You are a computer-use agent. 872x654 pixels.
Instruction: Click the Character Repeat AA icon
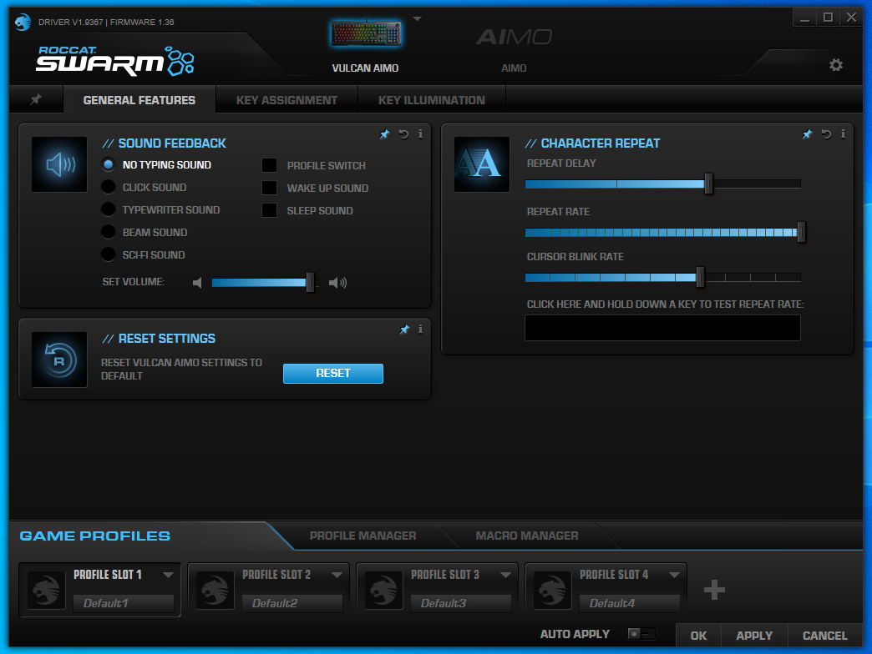pyautogui.click(x=482, y=164)
